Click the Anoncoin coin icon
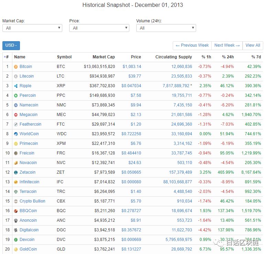The height and width of the screenshot is (254, 267). click(16, 220)
